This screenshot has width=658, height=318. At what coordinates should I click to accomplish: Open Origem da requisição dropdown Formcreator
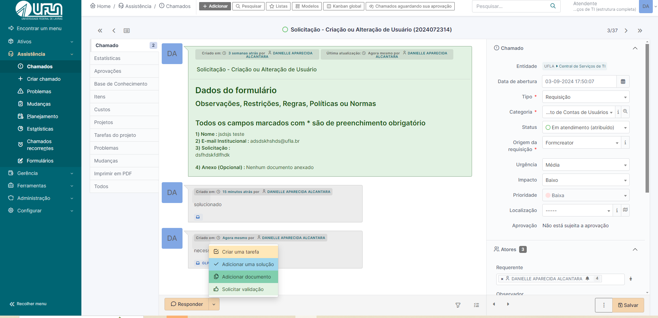(x=582, y=143)
